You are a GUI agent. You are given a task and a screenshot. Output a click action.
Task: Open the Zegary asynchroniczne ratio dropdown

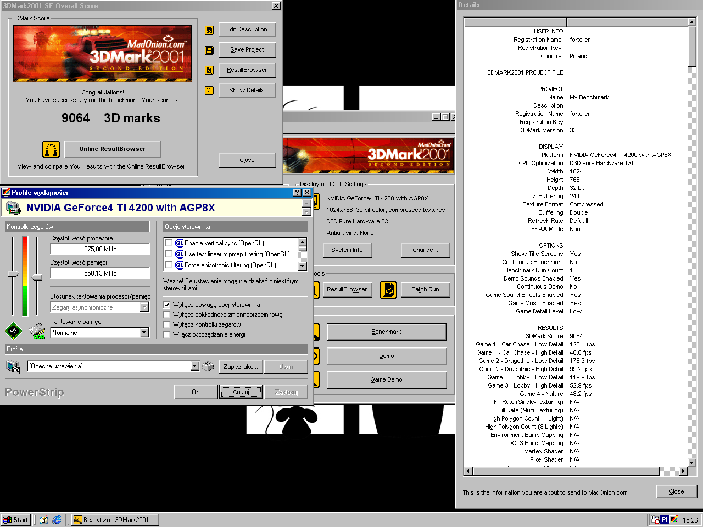point(144,307)
